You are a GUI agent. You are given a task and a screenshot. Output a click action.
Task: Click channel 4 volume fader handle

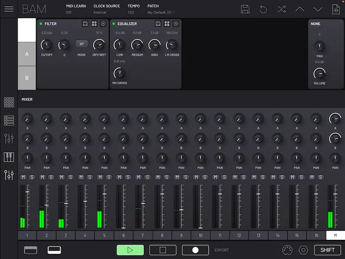(x=85, y=201)
